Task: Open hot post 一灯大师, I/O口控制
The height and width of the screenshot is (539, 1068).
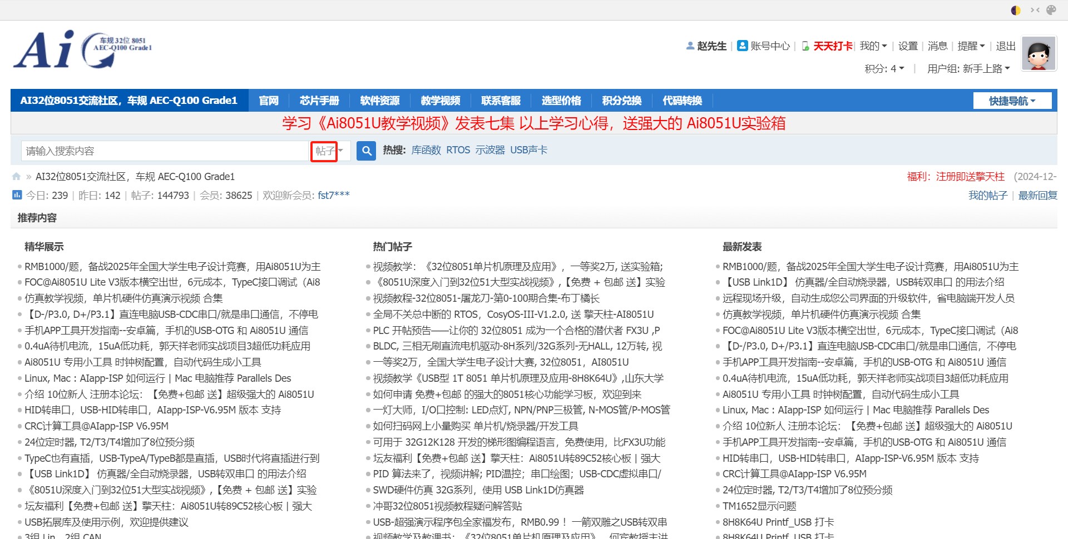Action: coord(521,410)
